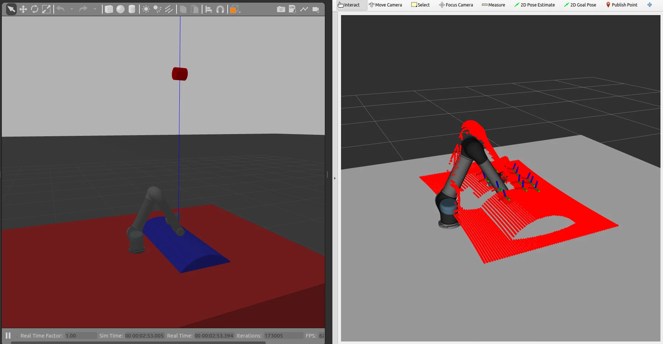Image resolution: width=663 pixels, height=344 pixels.
Task: Switch to Select mode in RViz
Action: (420, 5)
